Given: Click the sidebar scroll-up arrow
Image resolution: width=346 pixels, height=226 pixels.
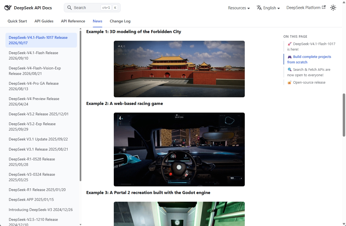Looking at the screenshot, I should click(80, 29).
